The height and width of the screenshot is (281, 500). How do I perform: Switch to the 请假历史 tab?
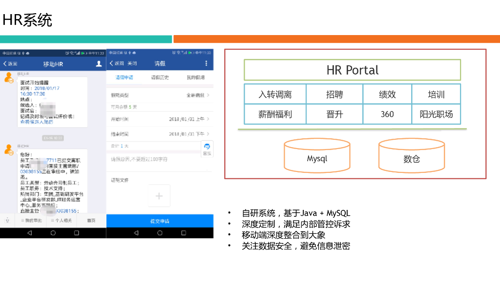pos(160,77)
